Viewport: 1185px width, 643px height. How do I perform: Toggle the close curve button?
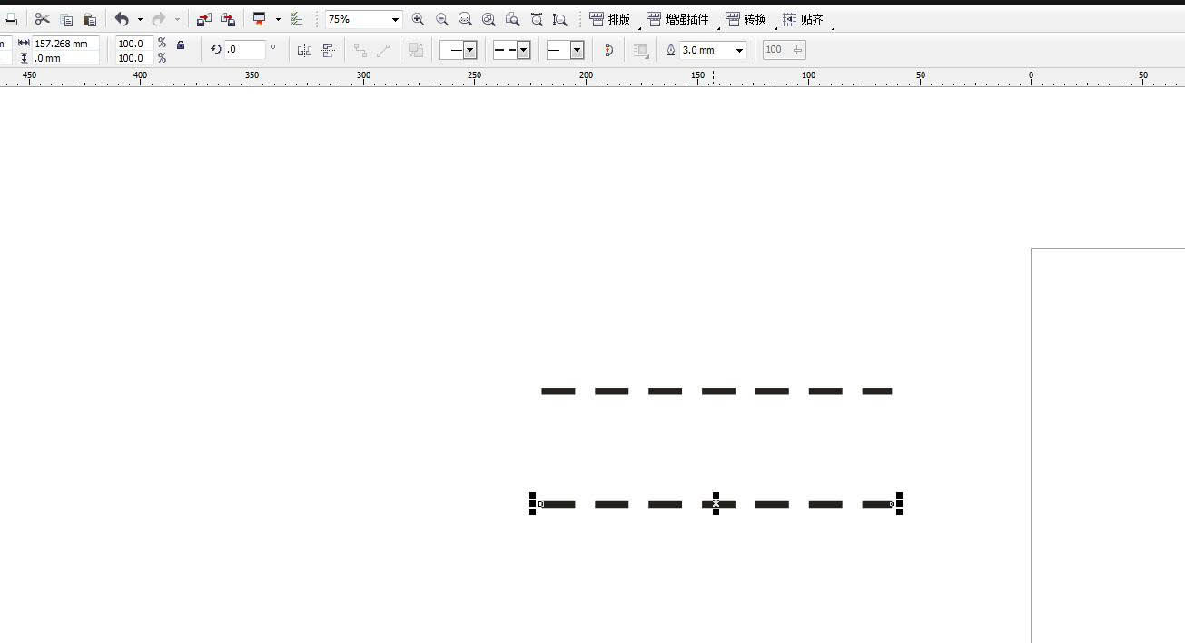[x=608, y=51]
